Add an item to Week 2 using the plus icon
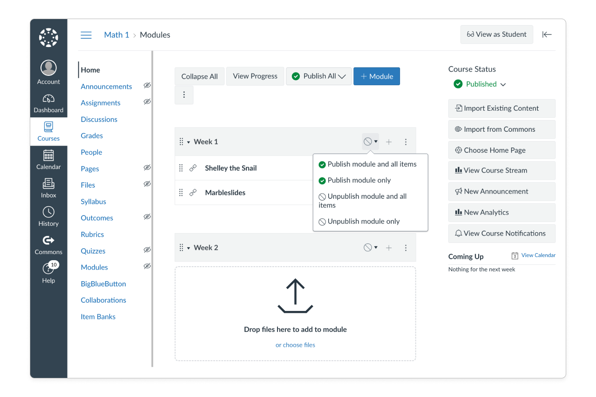The height and width of the screenshot is (397, 596). (389, 248)
